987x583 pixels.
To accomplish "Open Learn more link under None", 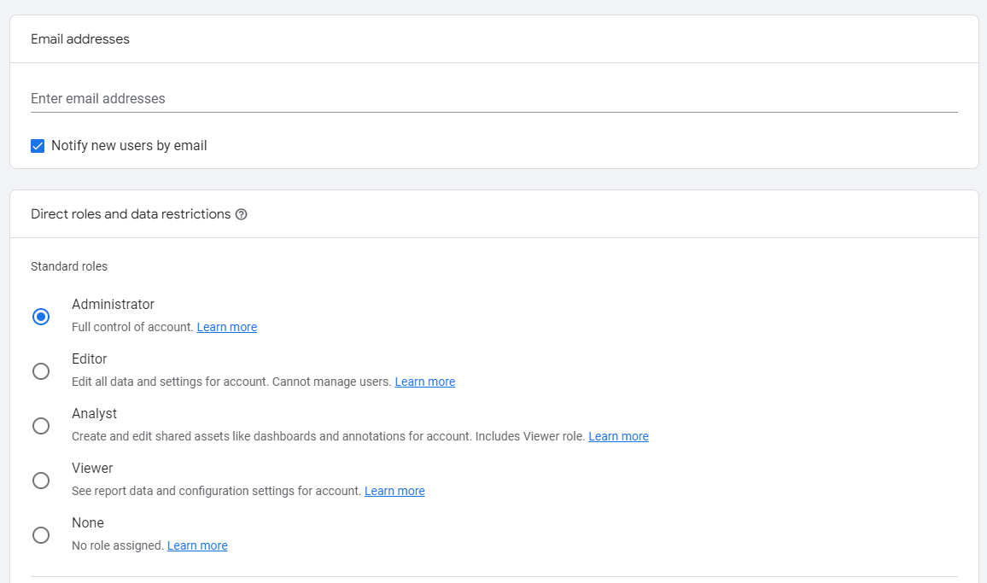I will [x=197, y=545].
